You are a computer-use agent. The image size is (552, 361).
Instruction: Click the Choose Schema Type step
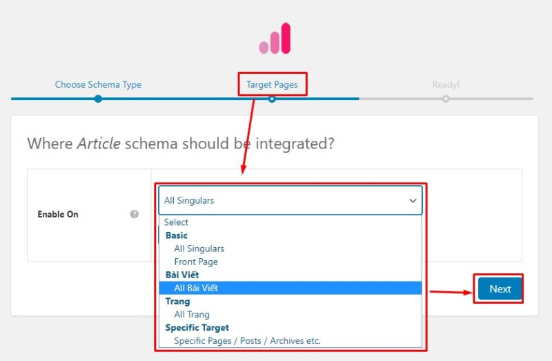[98, 85]
